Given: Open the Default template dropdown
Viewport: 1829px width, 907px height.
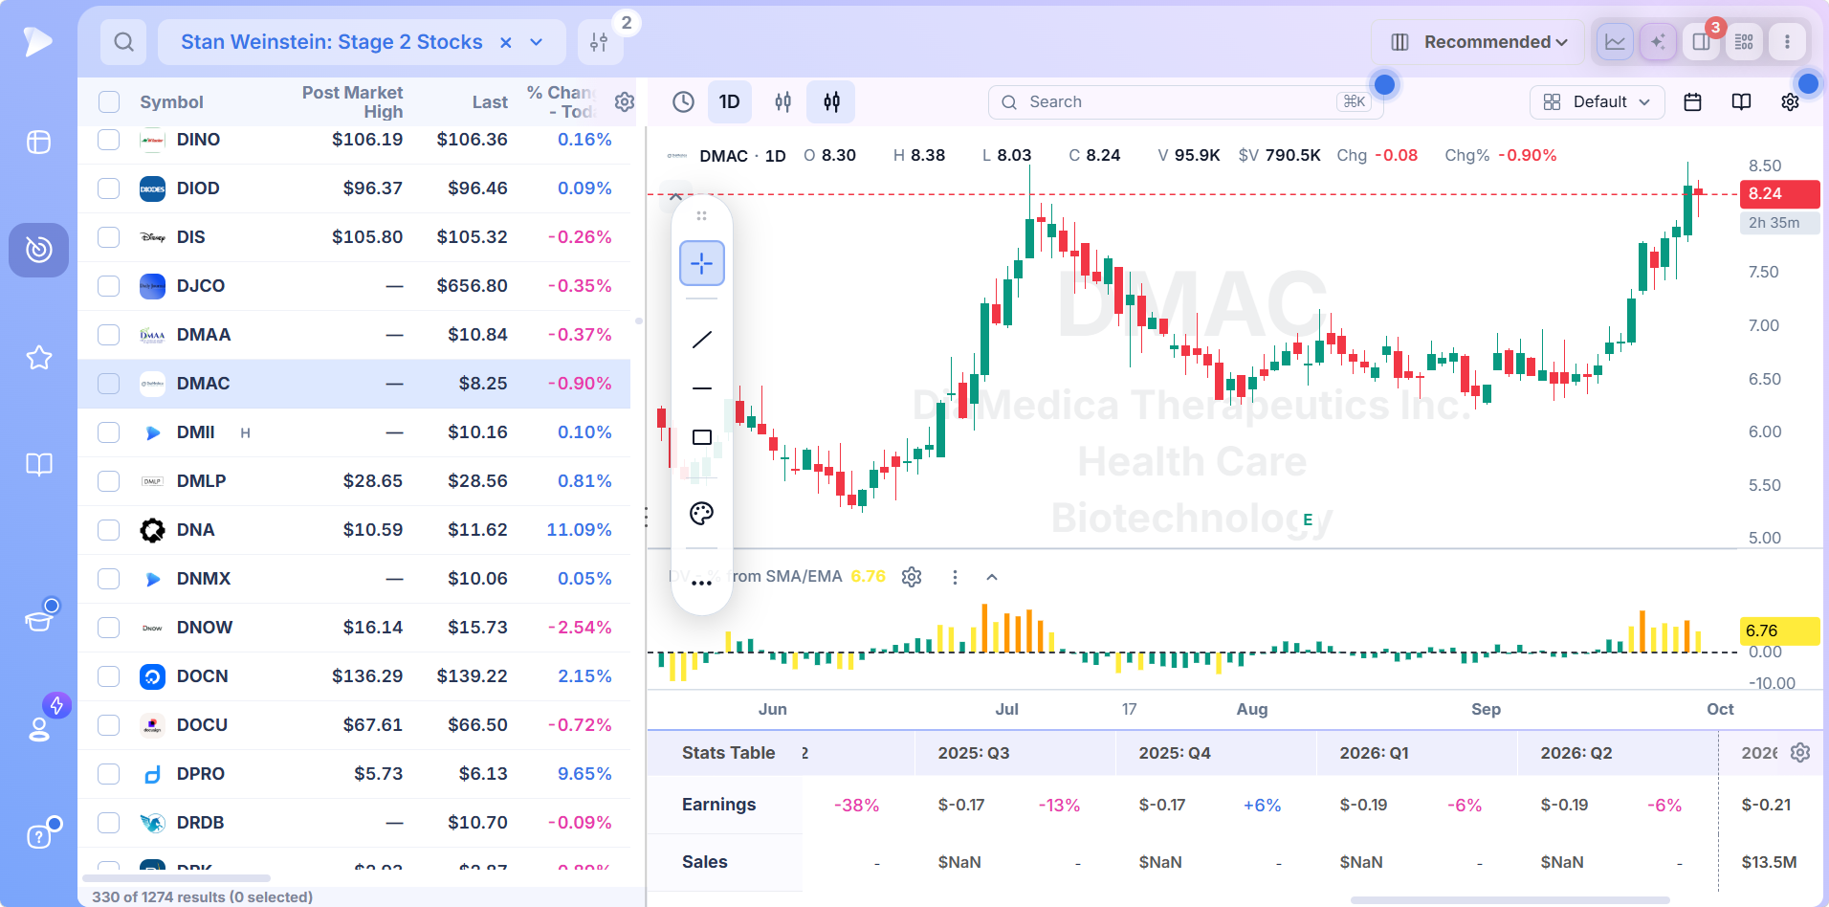Looking at the screenshot, I should (1598, 101).
